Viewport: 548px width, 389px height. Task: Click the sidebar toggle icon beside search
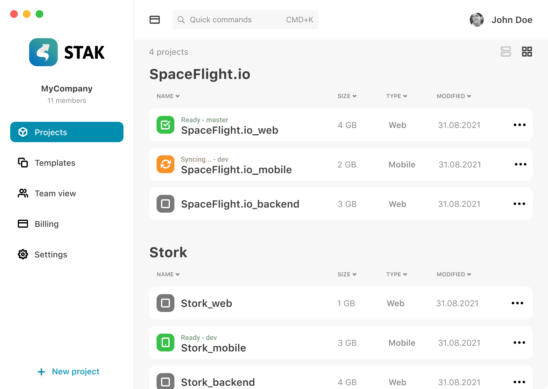(155, 20)
